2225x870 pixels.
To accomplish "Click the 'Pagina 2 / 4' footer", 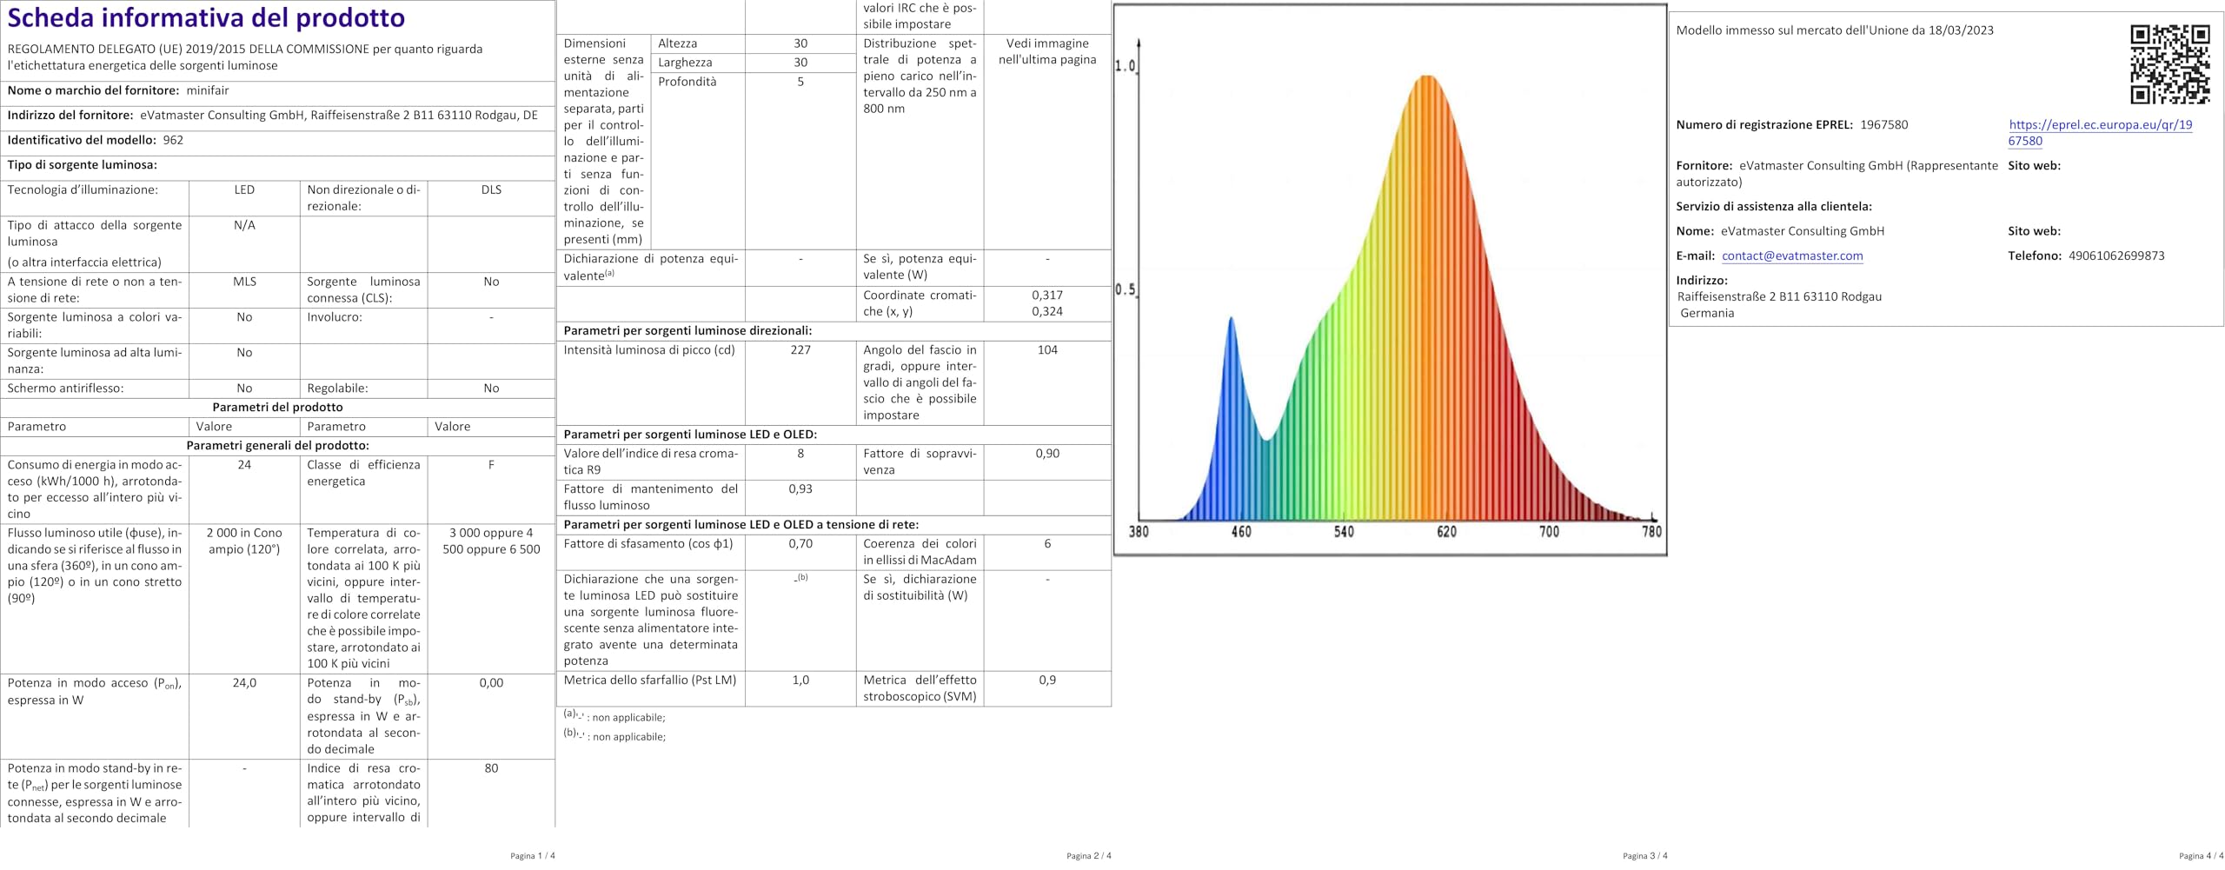I will click(1088, 856).
